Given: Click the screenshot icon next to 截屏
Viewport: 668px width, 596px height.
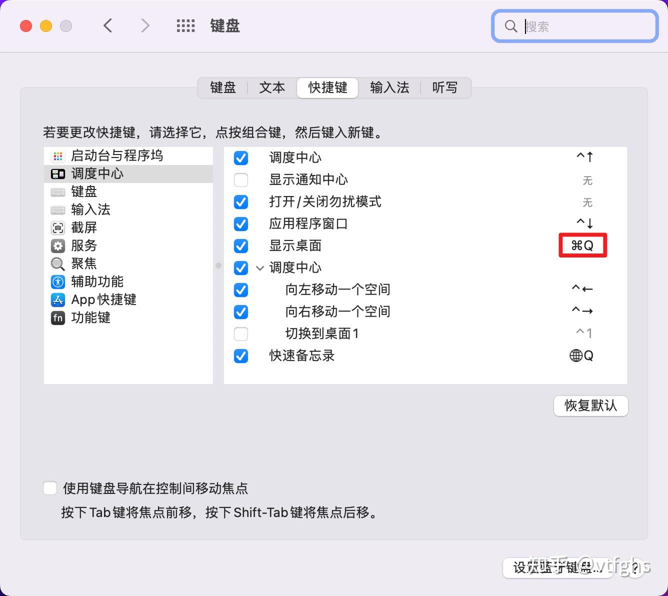Looking at the screenshot, I should pos(58,228).
